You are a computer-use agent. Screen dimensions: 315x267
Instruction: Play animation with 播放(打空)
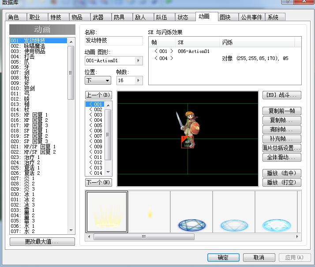coord(282,182)
